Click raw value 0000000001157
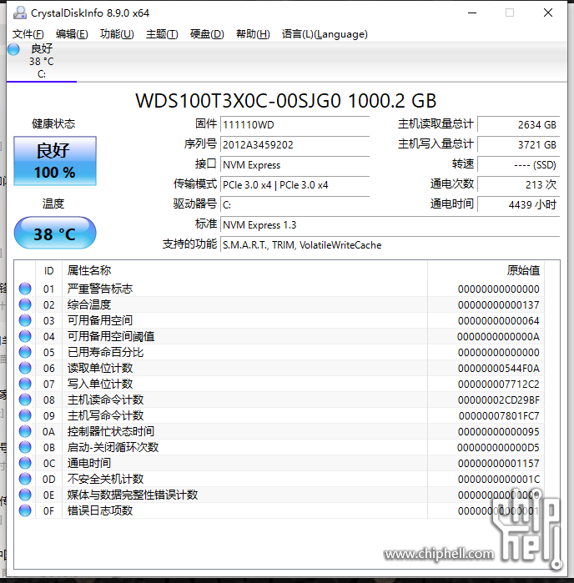The height and width of the screenshot is (583, 574). coord(498,463)
